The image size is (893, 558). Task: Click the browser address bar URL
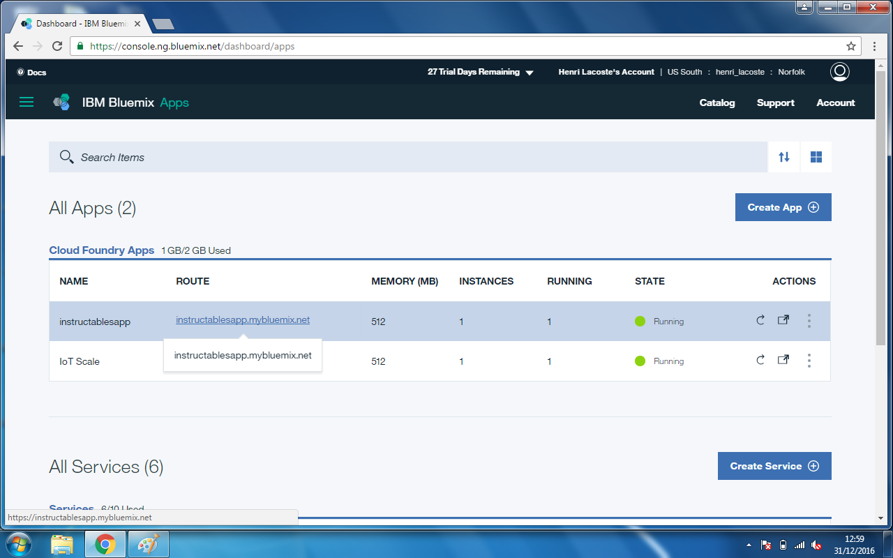[193, 46]
